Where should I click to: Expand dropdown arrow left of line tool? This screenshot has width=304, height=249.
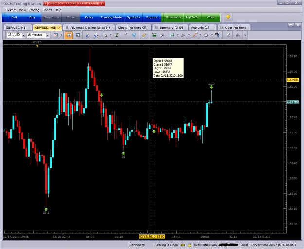(x=189, y=35)
